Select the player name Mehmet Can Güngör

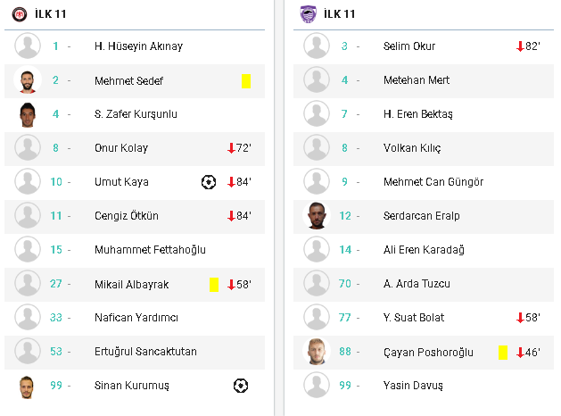coord(433,182)
